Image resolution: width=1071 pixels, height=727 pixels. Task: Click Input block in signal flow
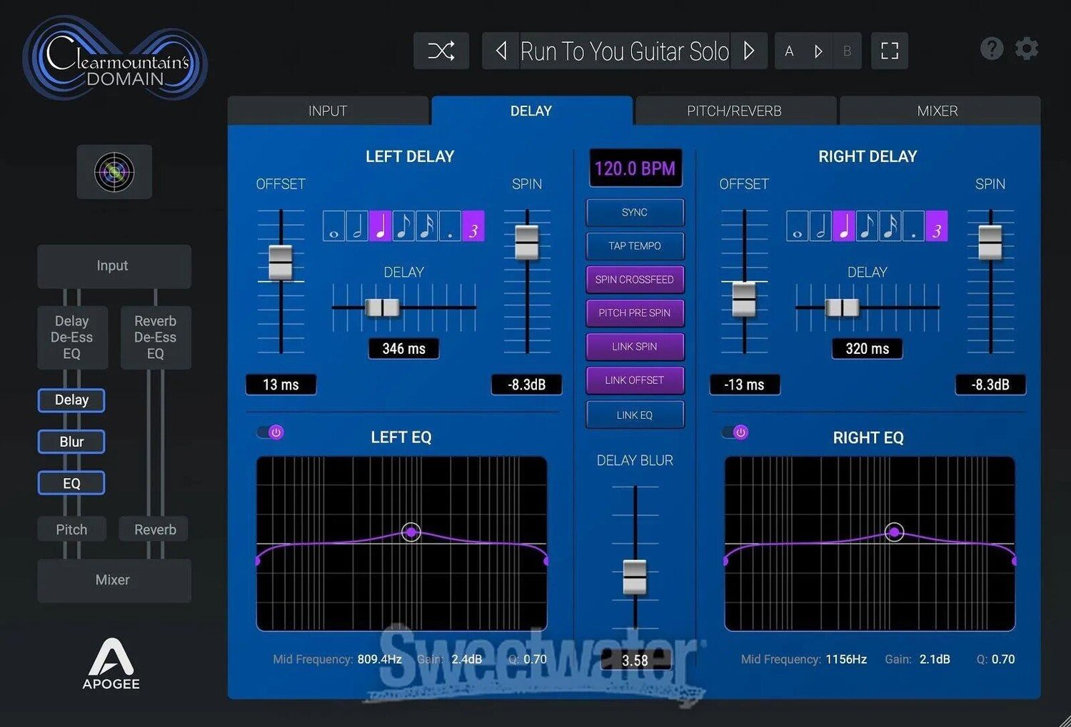[x=114, y=266]
